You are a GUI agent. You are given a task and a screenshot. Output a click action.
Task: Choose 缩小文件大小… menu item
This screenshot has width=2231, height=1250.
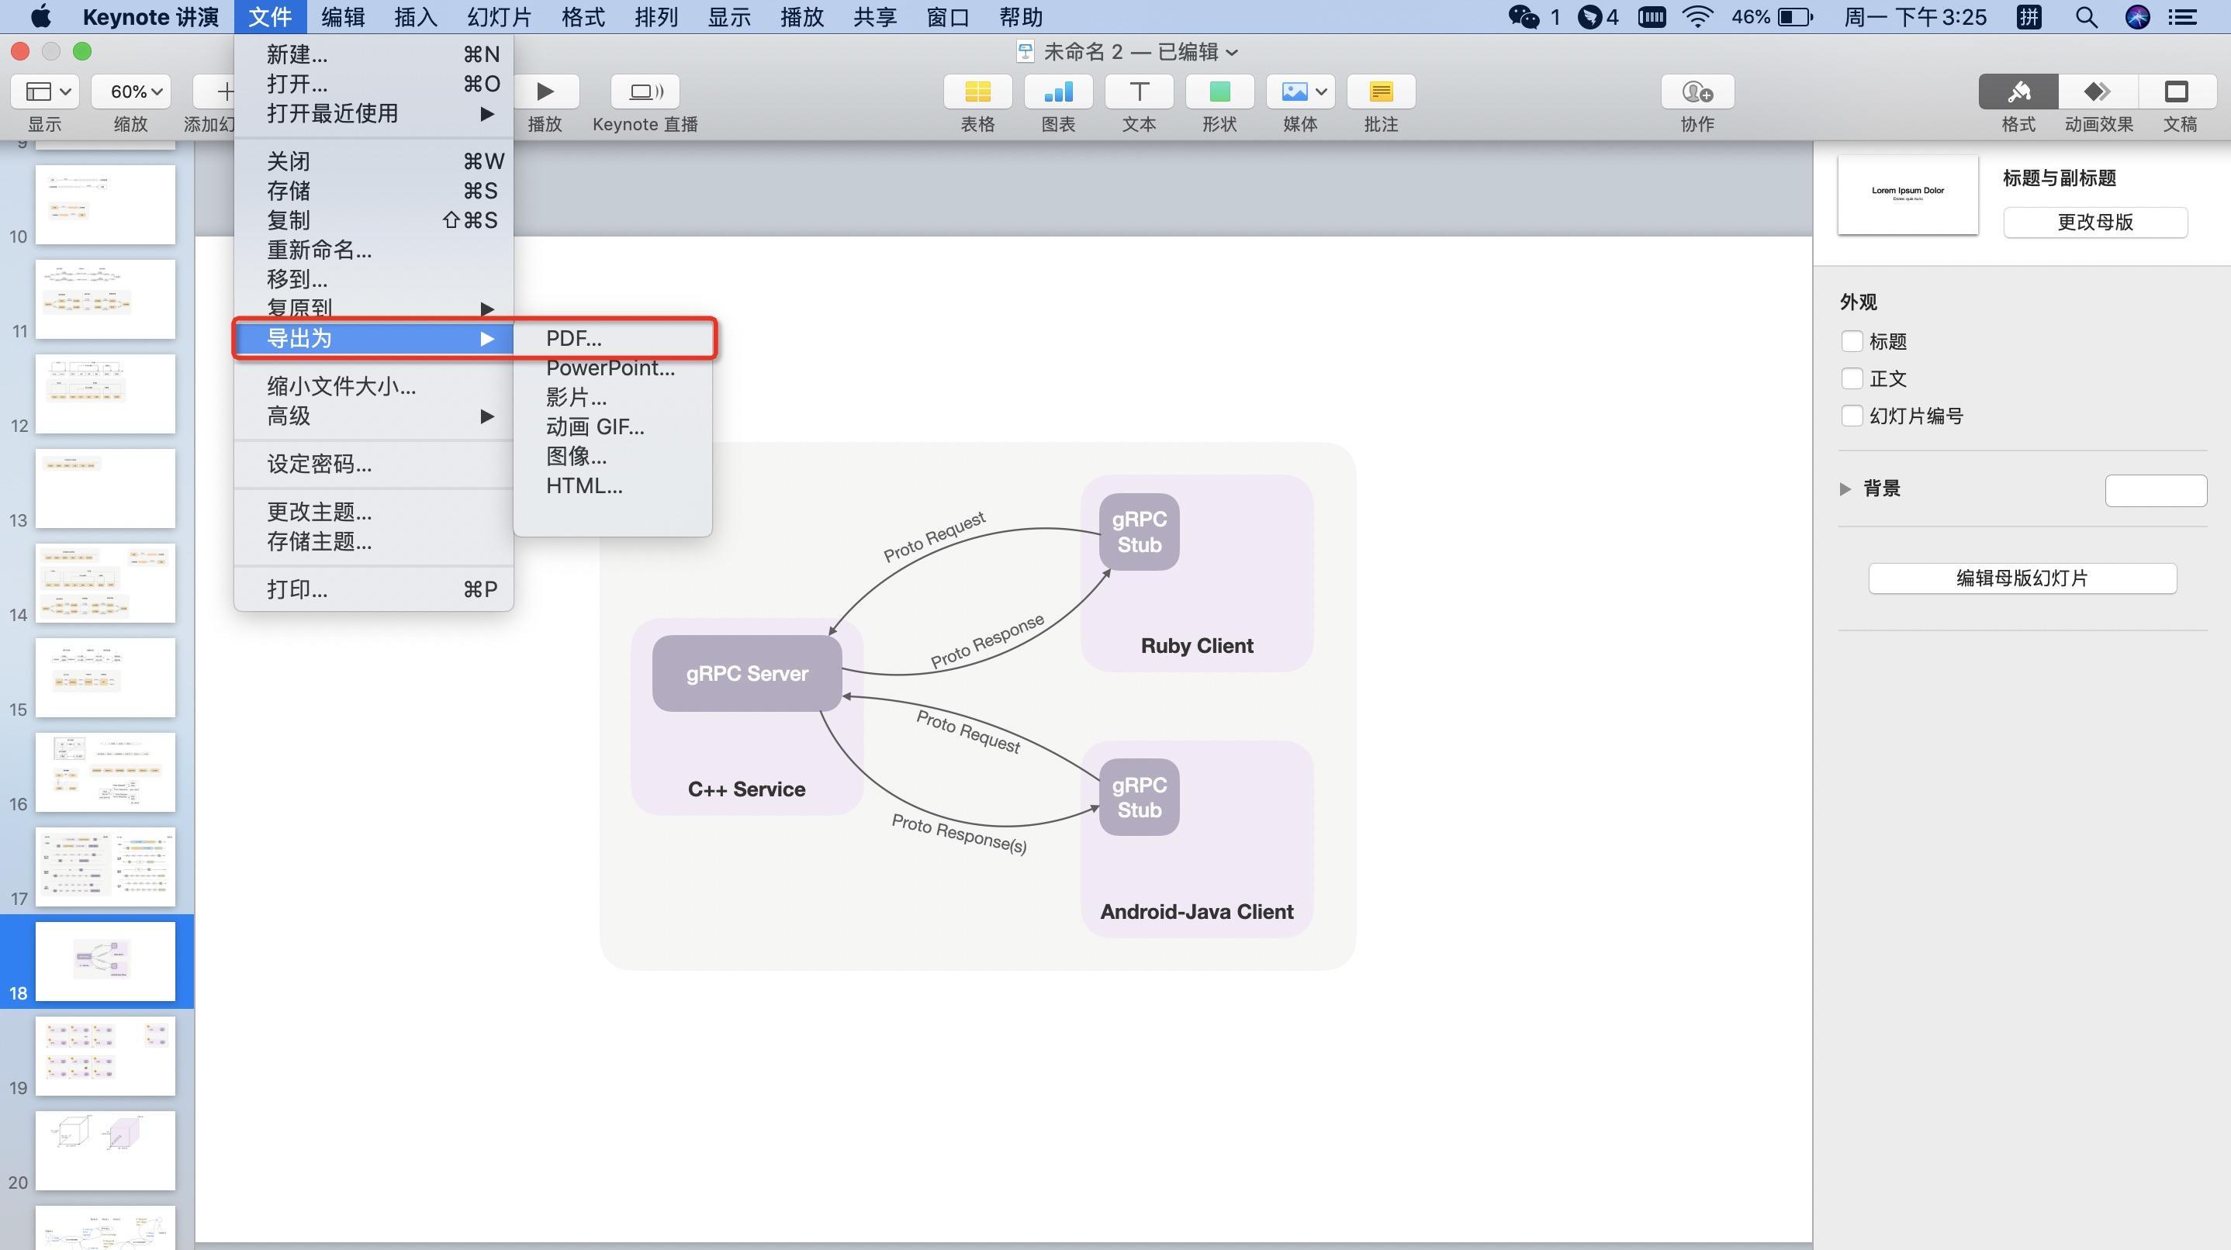click(x=373, y=387)
